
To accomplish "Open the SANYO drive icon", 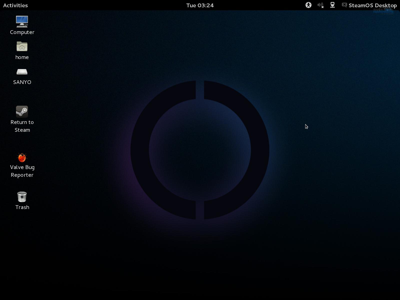I will [x=22, y=72].
